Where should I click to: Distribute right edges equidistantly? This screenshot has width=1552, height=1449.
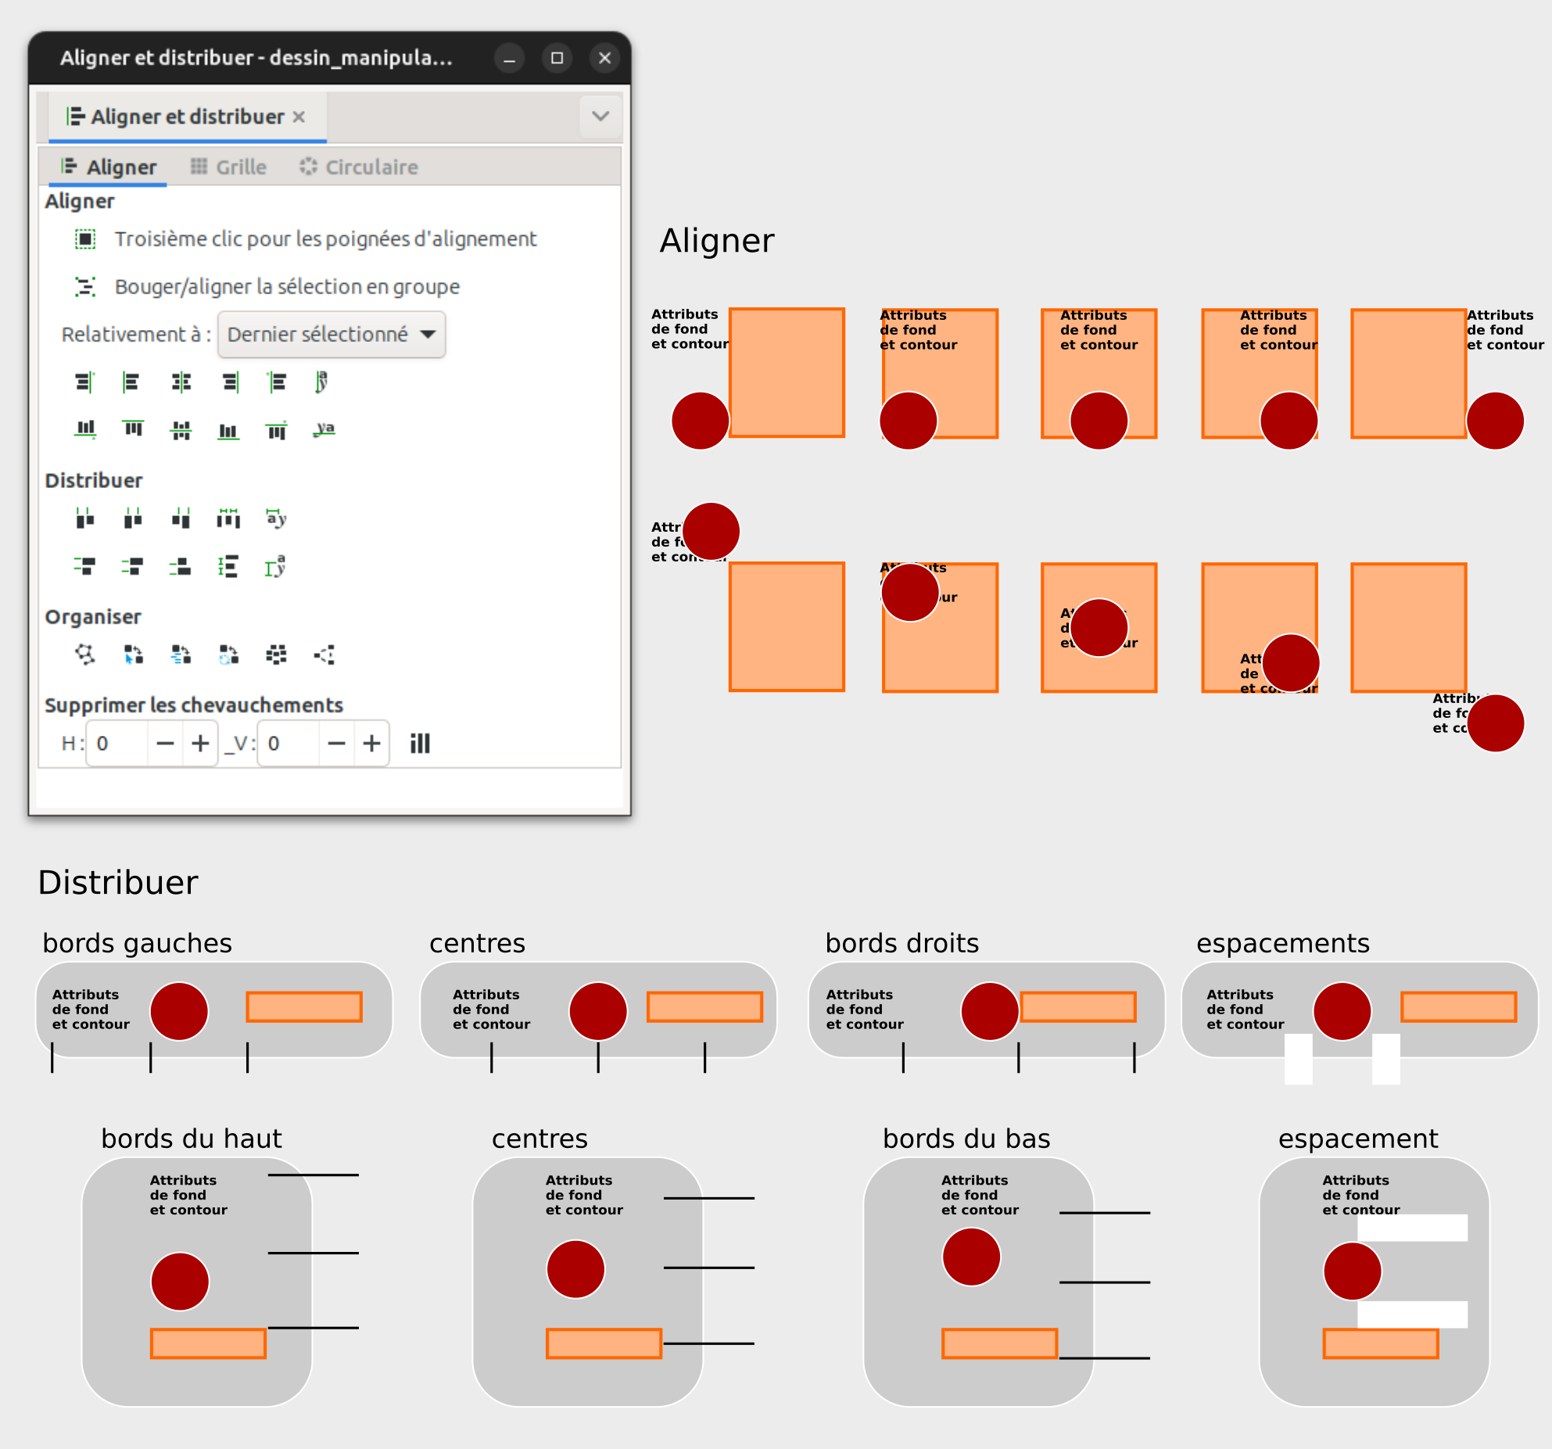pos(181,518)
